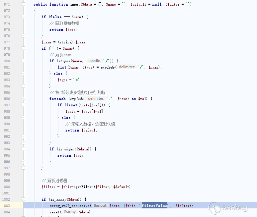The width and height of the screenshot is (257, 217).
Task: Toggle fold end marker at line 993
Action: tap(24, 142)
